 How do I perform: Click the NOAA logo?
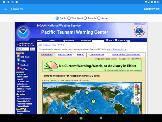pyautogui.click(x=23, y=32)
